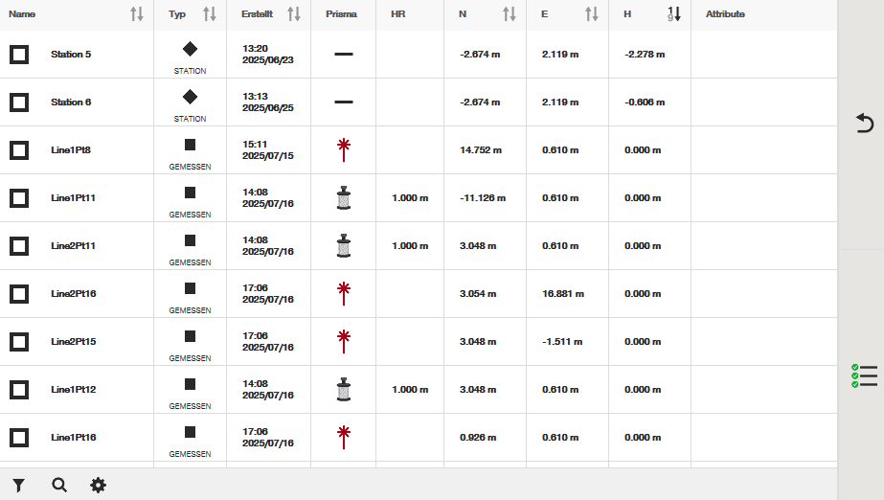Toggle the H column numeric sort
Image resolution: width=884 pixels, height=500 pixels.
[674, 14]
